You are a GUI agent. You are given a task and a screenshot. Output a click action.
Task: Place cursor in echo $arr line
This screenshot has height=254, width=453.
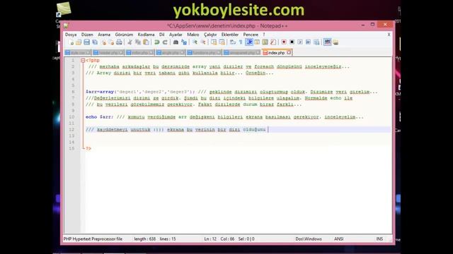coord(224,117)
